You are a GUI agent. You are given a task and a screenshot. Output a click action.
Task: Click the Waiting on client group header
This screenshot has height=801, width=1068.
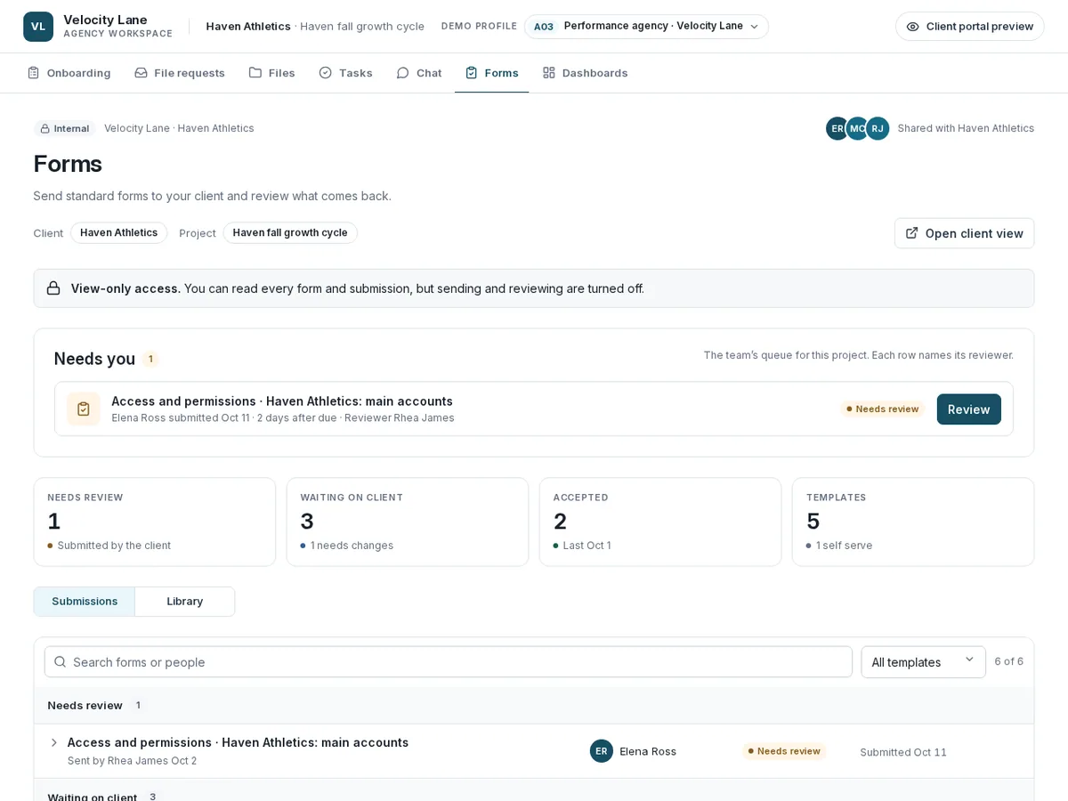(x=534, y=792)
